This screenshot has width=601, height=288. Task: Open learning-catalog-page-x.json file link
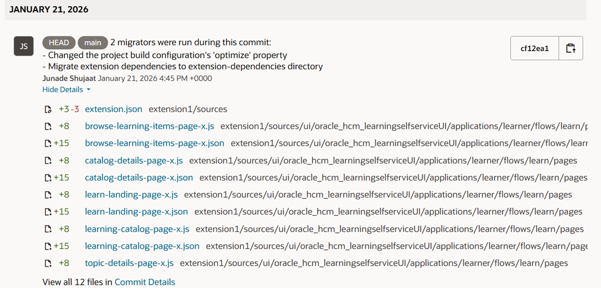click(x=142, y=246)
